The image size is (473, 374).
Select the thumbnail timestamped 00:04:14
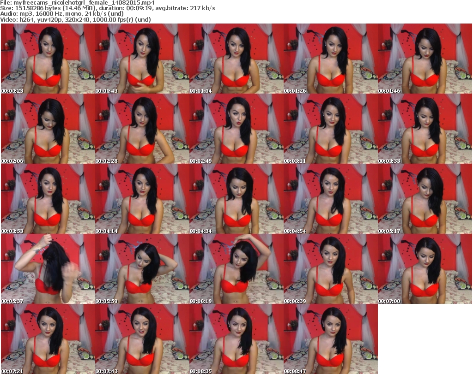click(142, 199)
